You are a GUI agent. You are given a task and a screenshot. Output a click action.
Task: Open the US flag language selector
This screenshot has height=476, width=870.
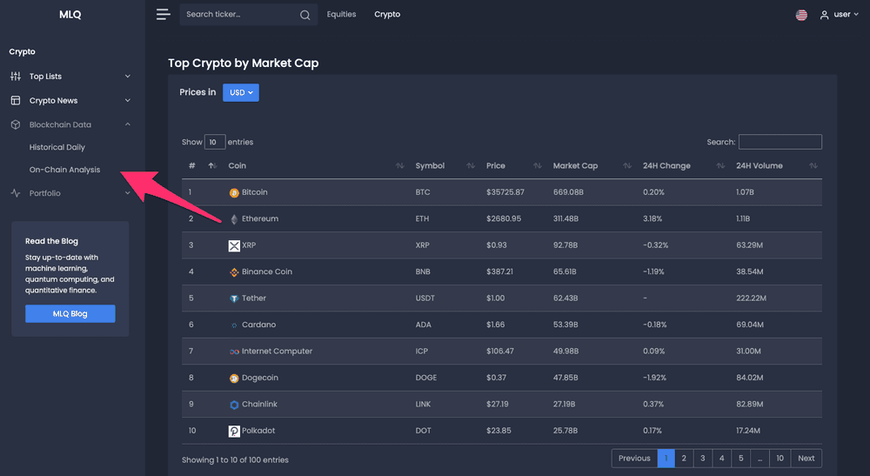coord(801,15)
